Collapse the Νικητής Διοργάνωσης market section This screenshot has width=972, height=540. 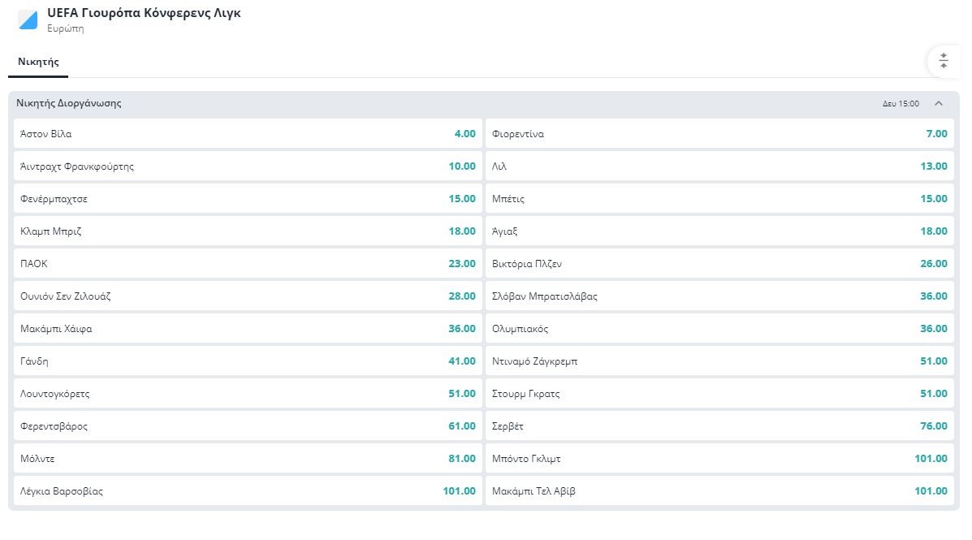click(x=939, y=104)
